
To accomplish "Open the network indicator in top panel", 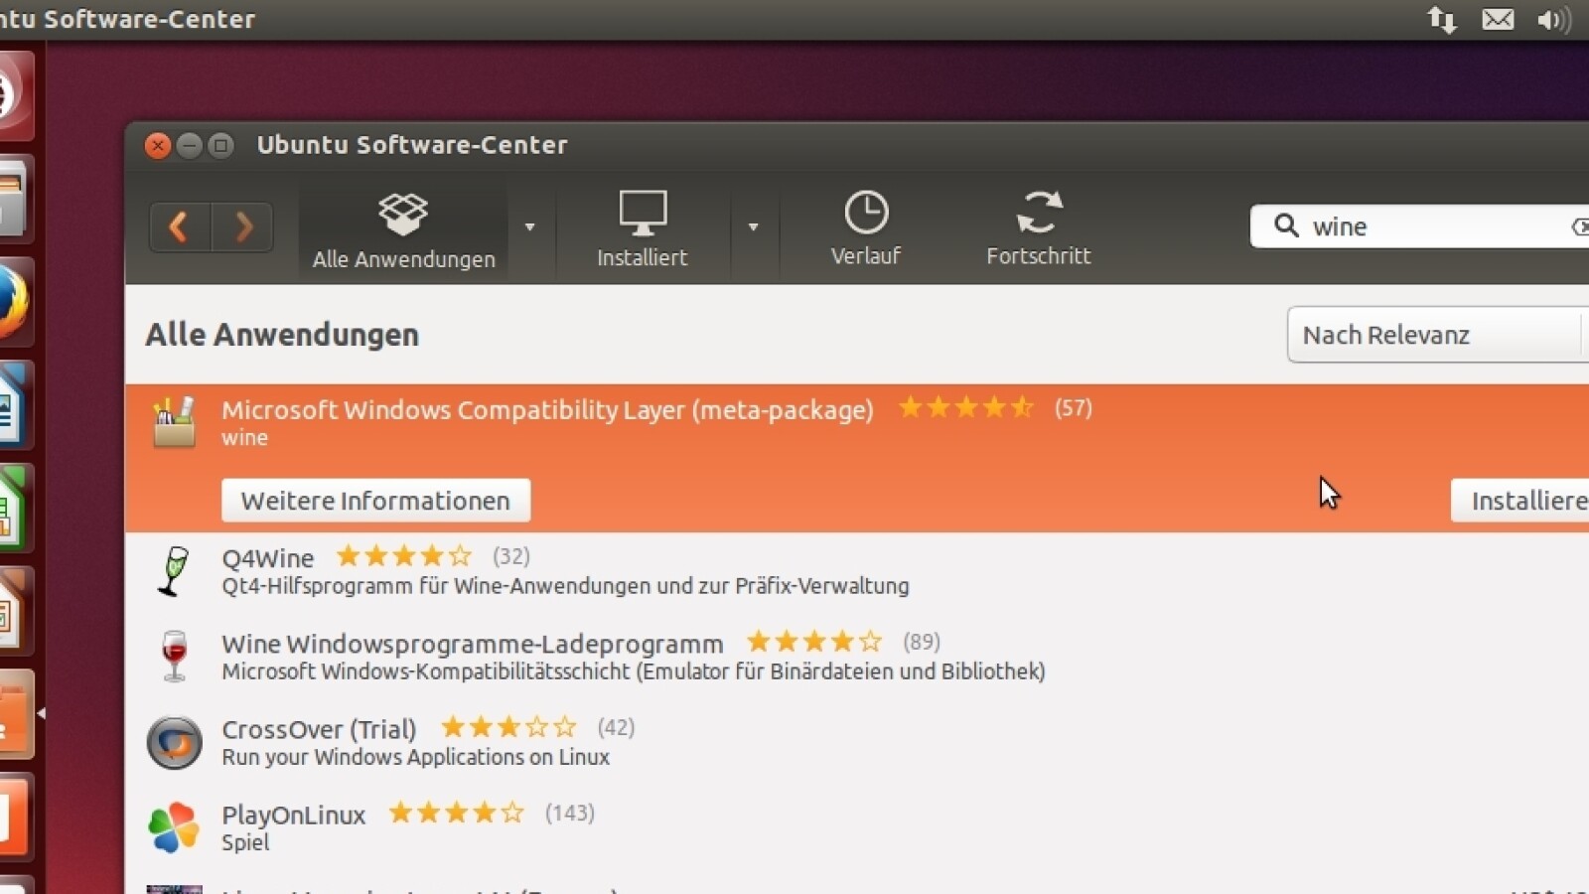I will [1442, 19].
